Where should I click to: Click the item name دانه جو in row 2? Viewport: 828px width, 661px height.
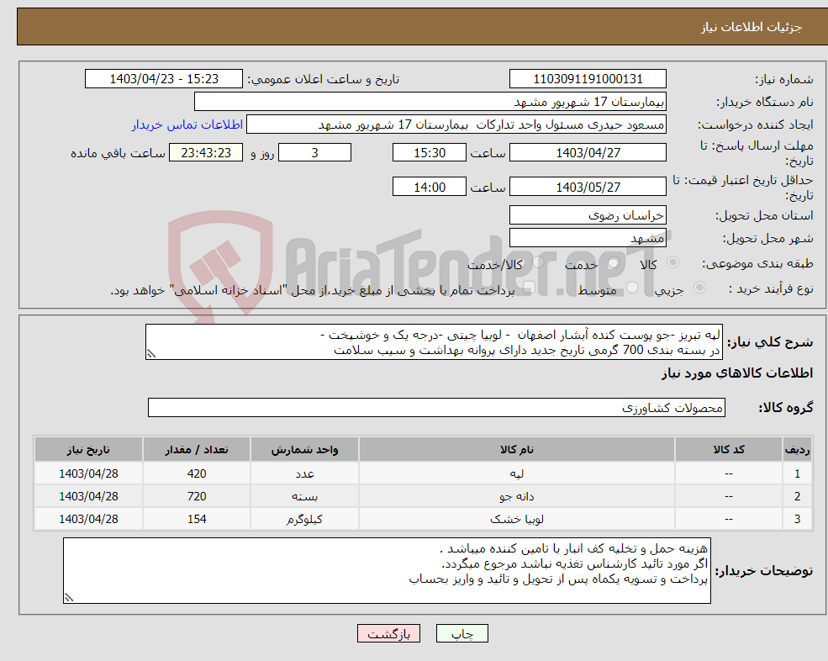pos(517,496)
